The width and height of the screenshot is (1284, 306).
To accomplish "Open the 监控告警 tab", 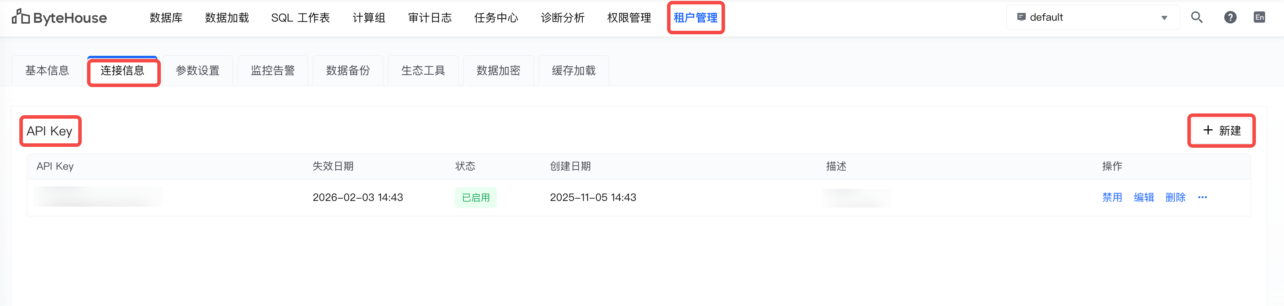I will tap(272, 71).
